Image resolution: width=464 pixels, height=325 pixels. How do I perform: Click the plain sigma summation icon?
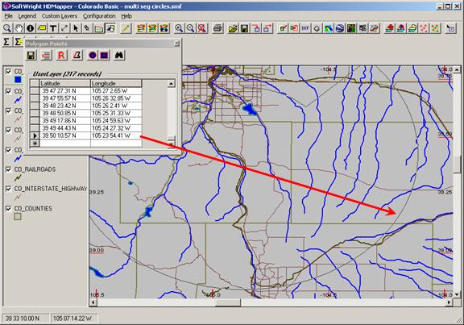pyautogui.click(x=6, y=42)
